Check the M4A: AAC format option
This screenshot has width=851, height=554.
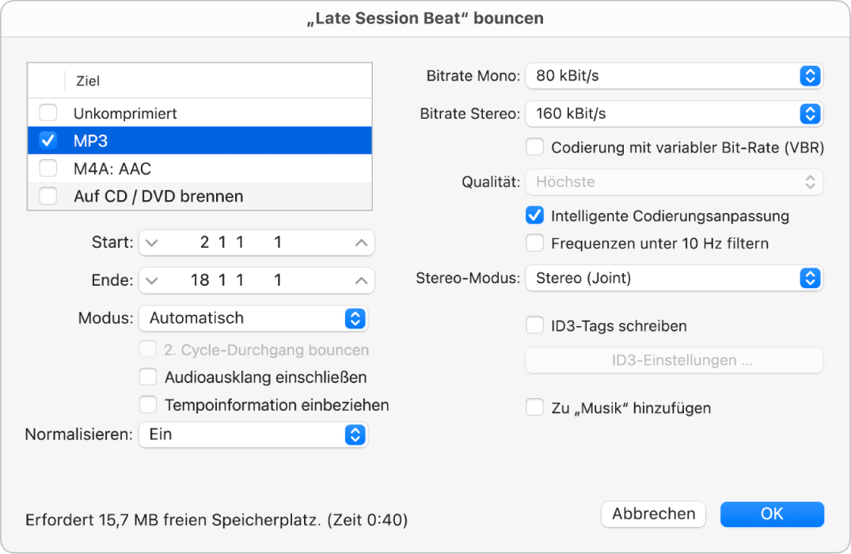click(47, 168)
